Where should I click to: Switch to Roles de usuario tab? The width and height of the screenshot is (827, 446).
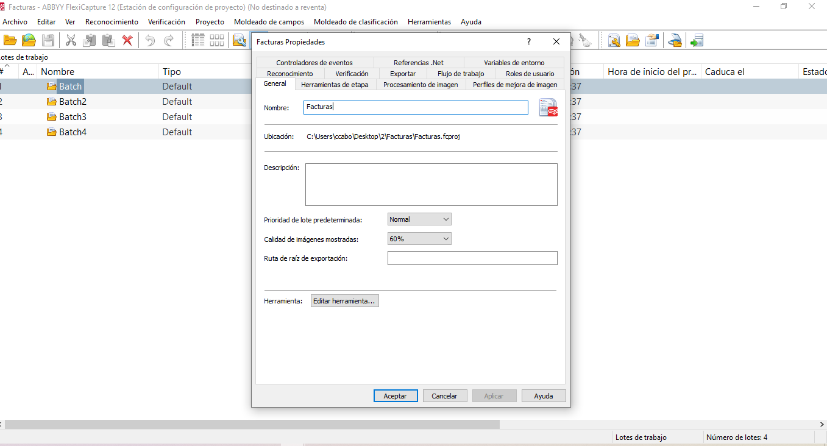(x=530, y=74)
